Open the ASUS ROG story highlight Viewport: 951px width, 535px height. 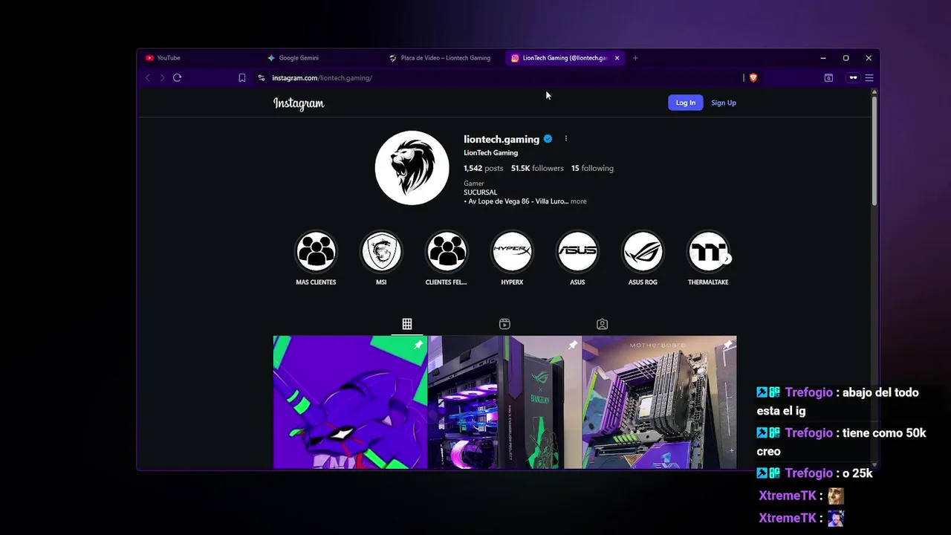[643, 251]
